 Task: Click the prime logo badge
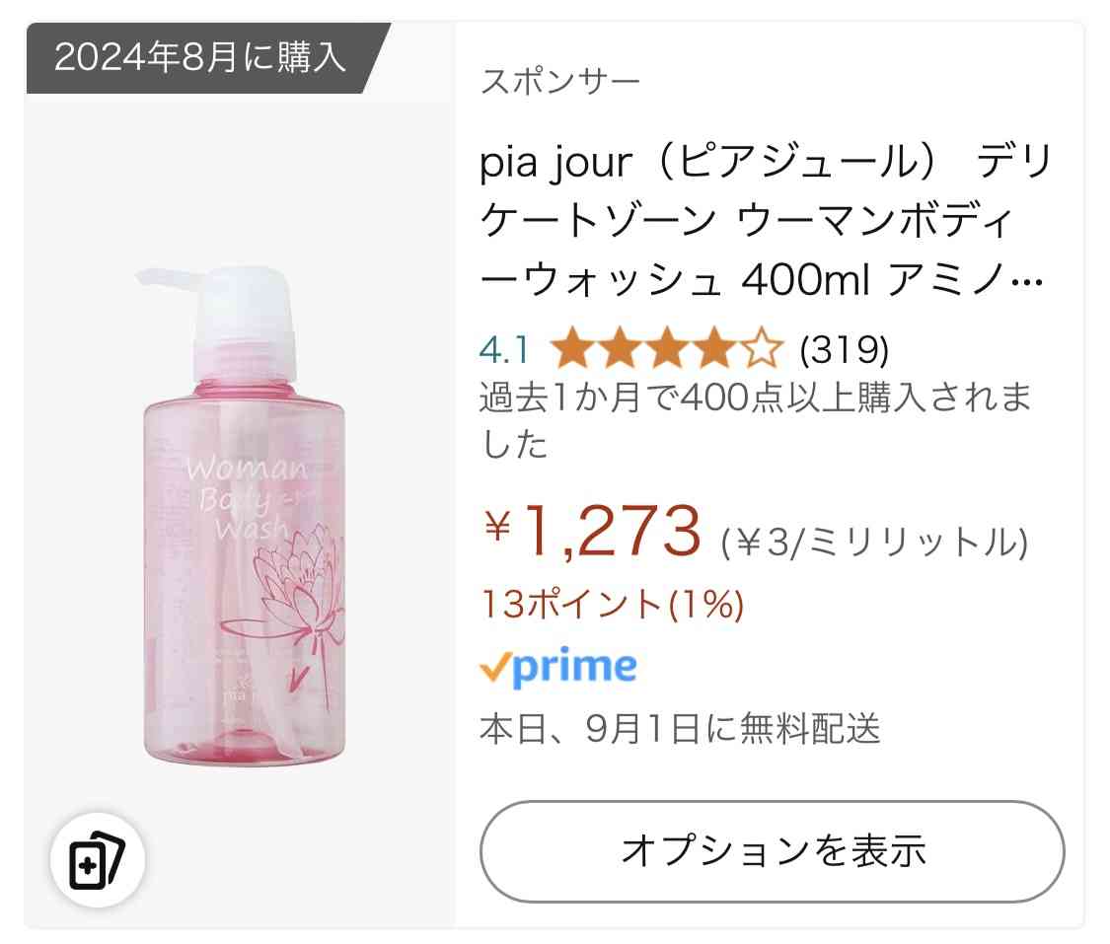[x=558, y=667]
